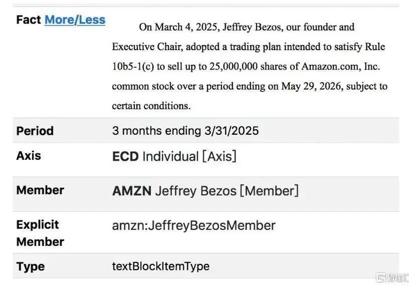Click the textBlockItemType value
Screen dimensions: 409x286
coord(161,267)
